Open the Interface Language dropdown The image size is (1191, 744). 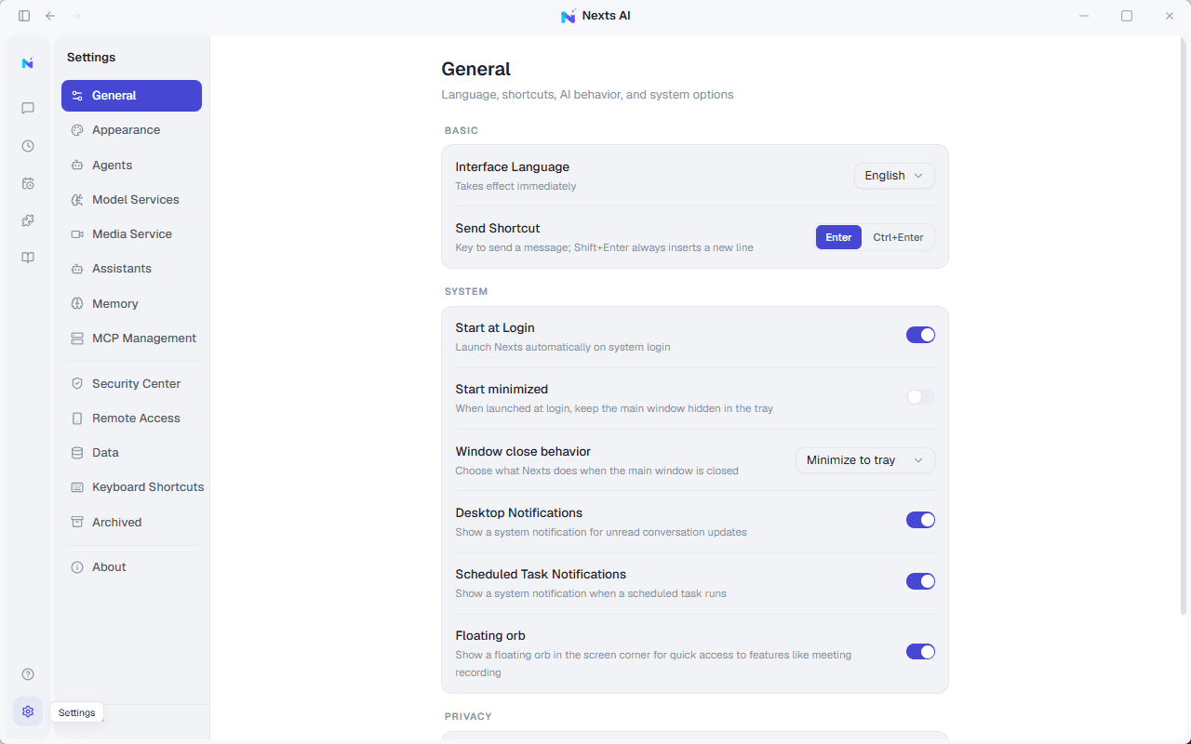tap(894, 176)
